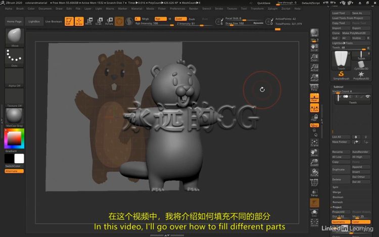Click the QuickSave button
Viewport: 379px width, 237px height.
tap(264, 3)
